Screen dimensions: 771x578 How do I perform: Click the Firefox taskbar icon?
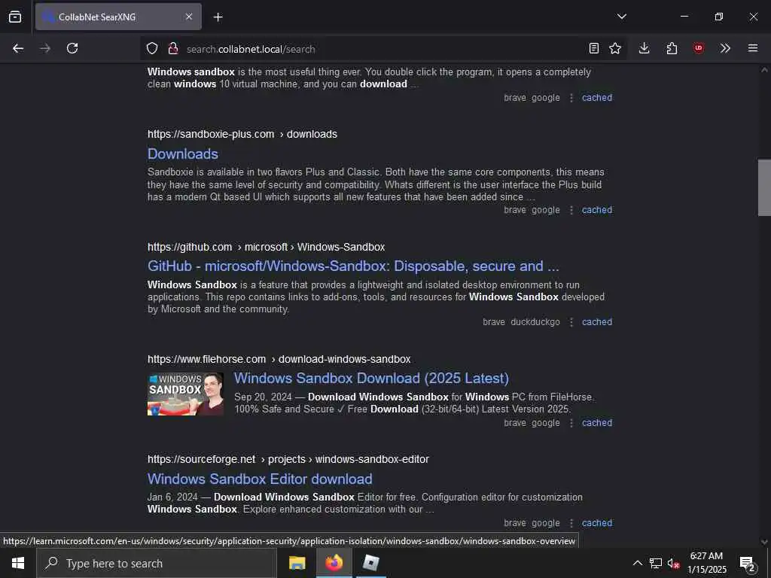pyautogui.click(x=334, y=563)
